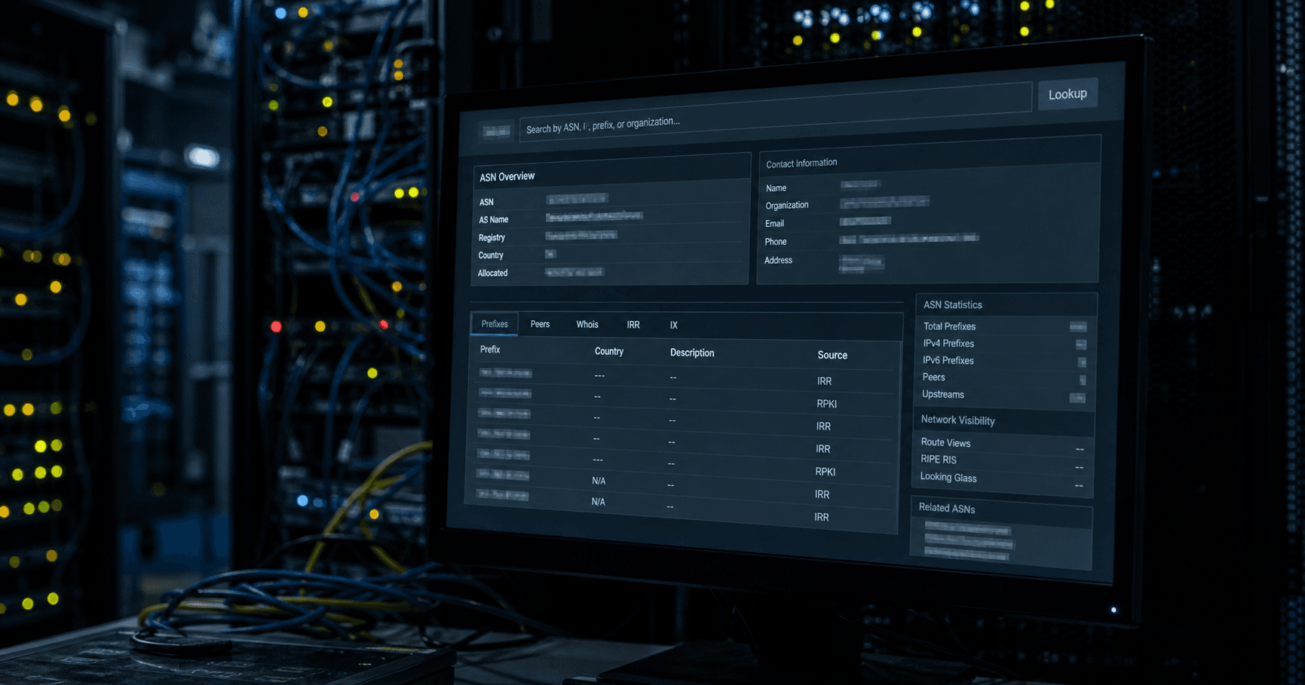Viewport: 1305px width, 685px height.
Task: Click the Allocated label
Action: 492,273
